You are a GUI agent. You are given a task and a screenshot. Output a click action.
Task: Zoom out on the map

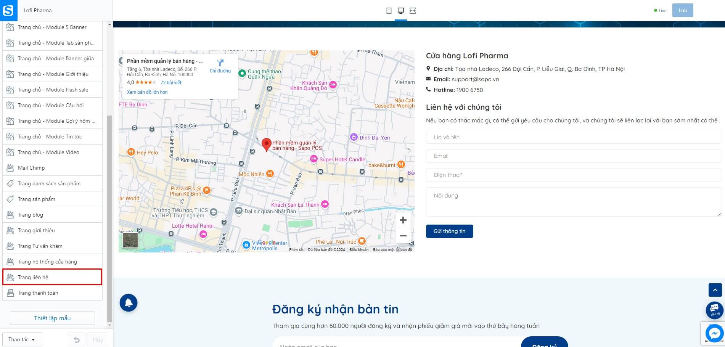coord(403,236)
